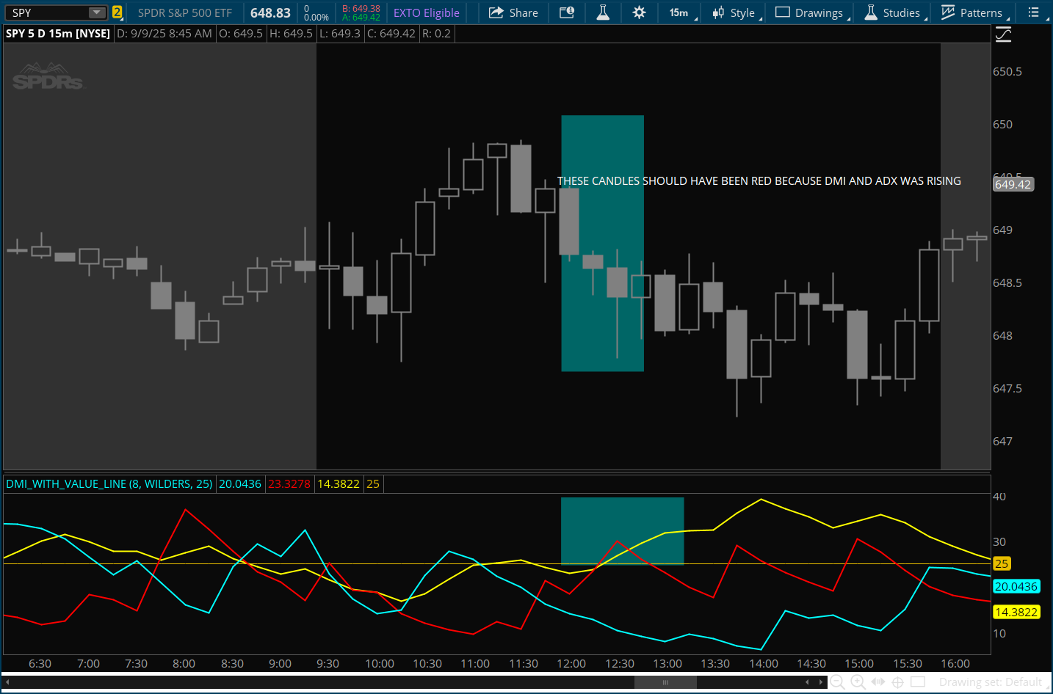1053x694 pixels.
Task: Open the news and alerts icon
Action: tap(567, 12)
